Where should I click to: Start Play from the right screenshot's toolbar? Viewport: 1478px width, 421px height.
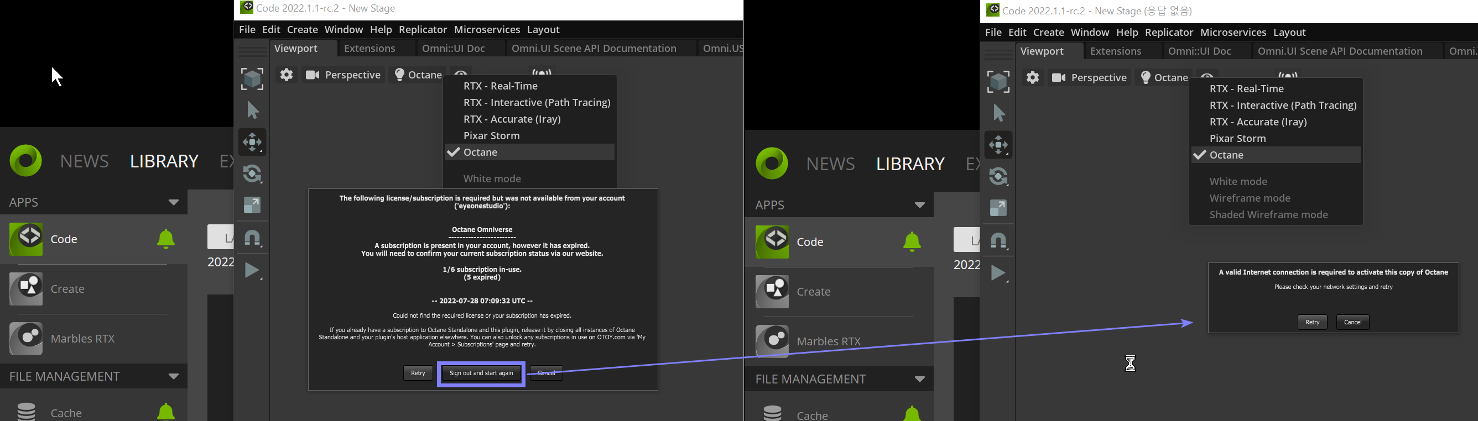click(x=998, y=272)
